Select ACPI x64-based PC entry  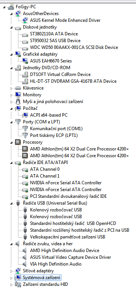(x=49, y=115)
